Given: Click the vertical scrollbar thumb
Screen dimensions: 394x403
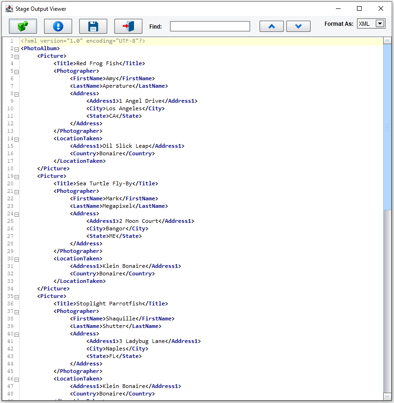Looking at the screenshot, I should [x=387, y=127].
